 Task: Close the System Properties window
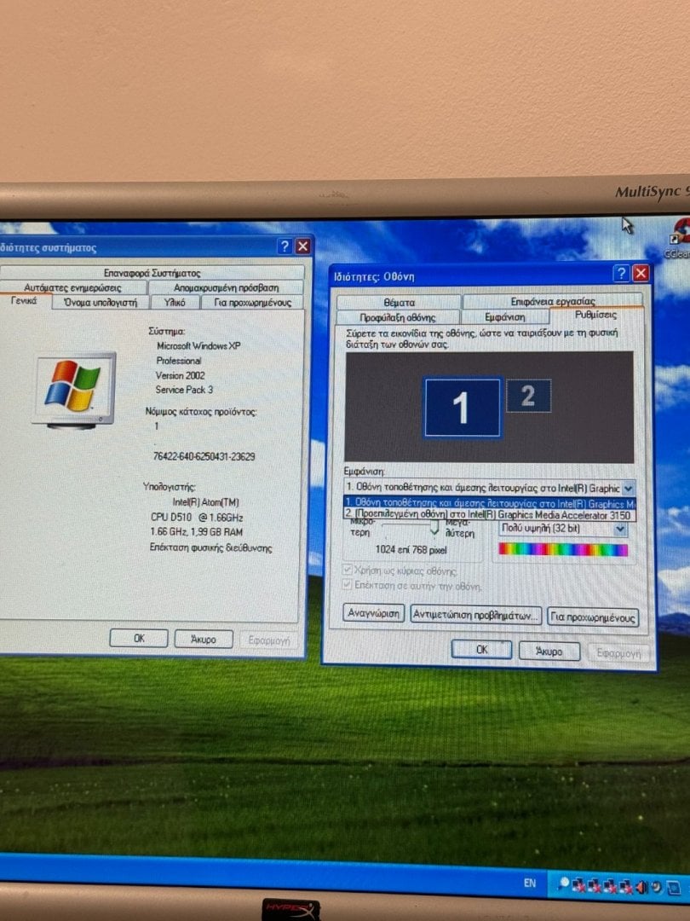pyautogui.click(x=302, y=246)
